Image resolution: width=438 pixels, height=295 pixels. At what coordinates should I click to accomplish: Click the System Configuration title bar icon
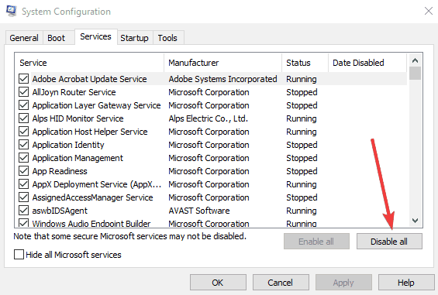[x=11, y=11]
